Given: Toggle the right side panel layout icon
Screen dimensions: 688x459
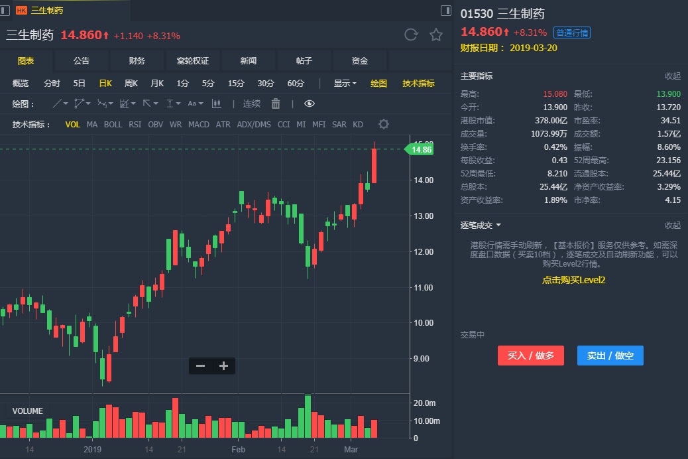Looking at the screenshot, I should (x=446, y=10).
